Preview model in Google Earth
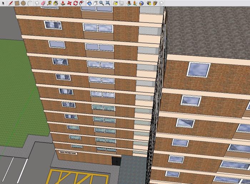The height and width of the screenshot is (184, 250). pos(141,3)
